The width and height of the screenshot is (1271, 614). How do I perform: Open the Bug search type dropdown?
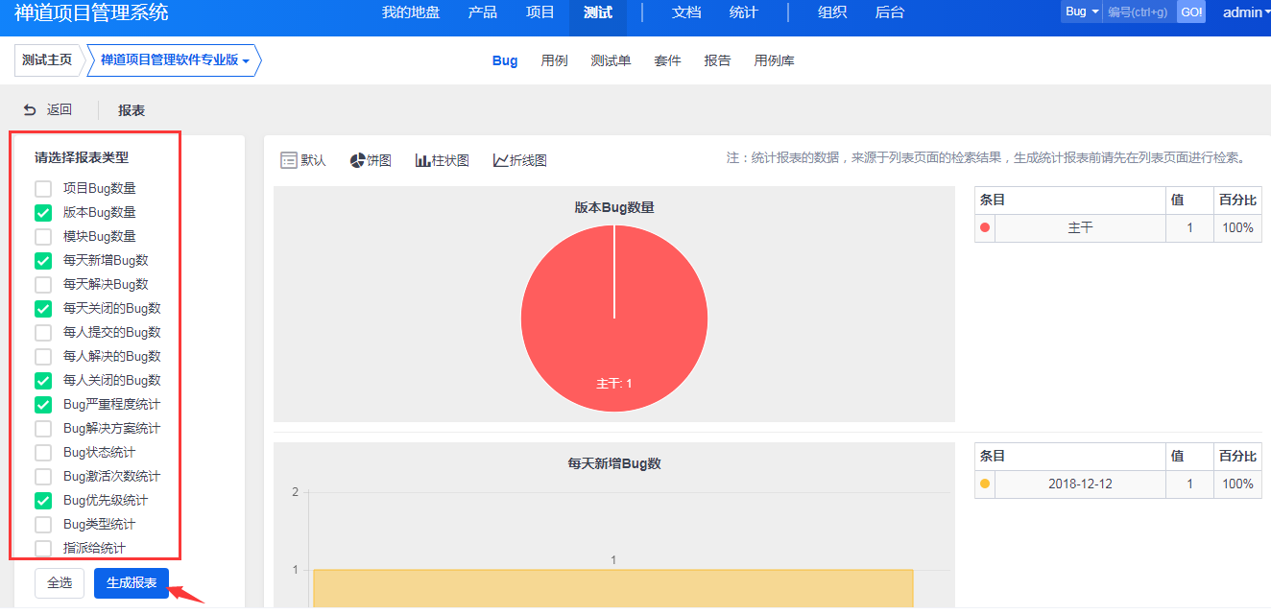coord(1082,12)
